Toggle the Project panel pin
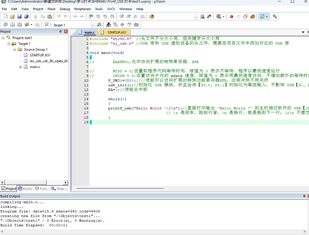The width and height of the screenshot is (309, 235). (x=61, y=32)
